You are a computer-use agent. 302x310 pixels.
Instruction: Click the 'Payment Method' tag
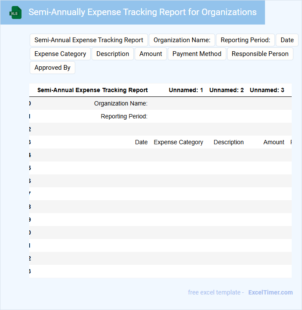tap(197, 54)
